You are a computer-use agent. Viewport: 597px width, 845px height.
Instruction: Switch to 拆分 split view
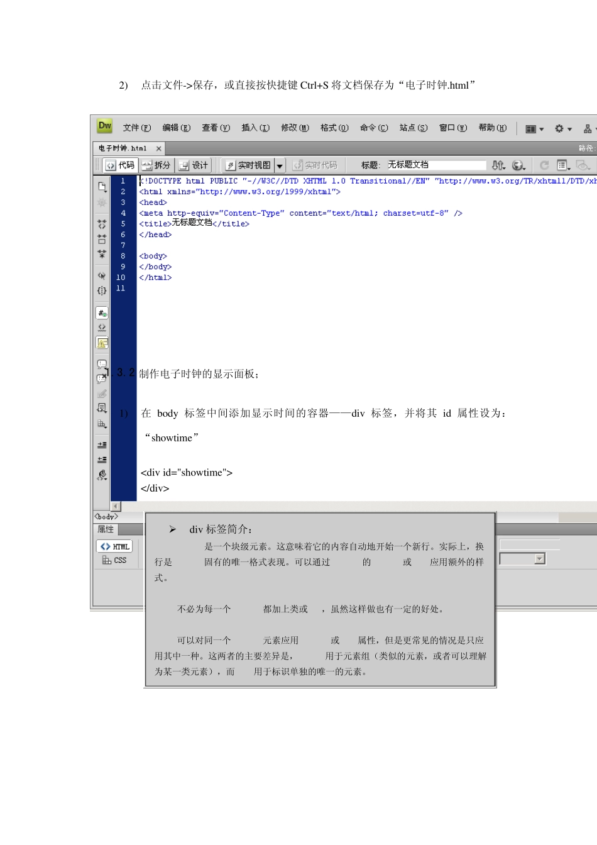pos(156,165)
